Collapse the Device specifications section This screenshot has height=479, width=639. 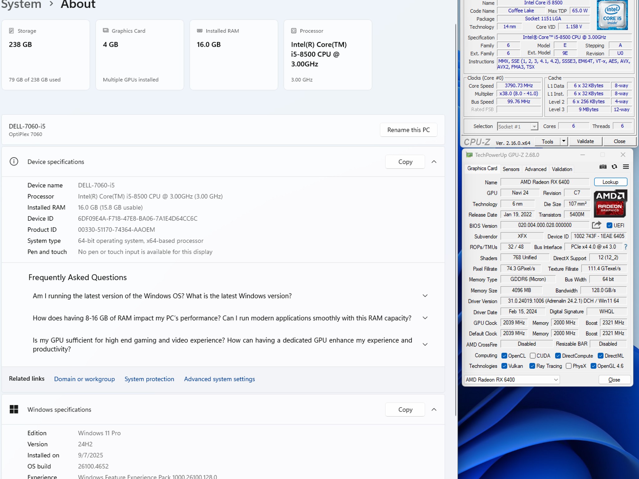click(434, 162)
